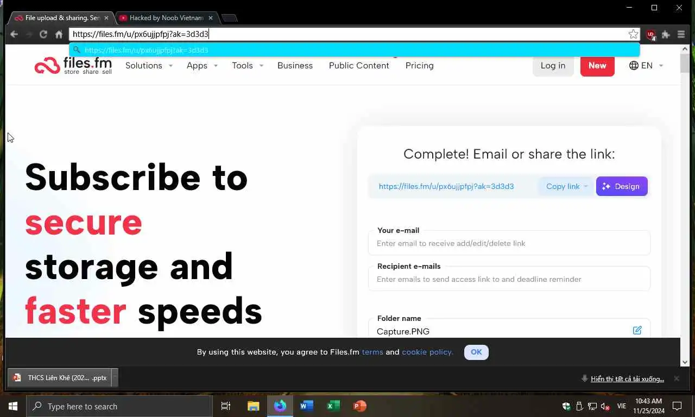
Task: Open the download item options arrow for THCS pptx
Action: click(x=115, y=377)
